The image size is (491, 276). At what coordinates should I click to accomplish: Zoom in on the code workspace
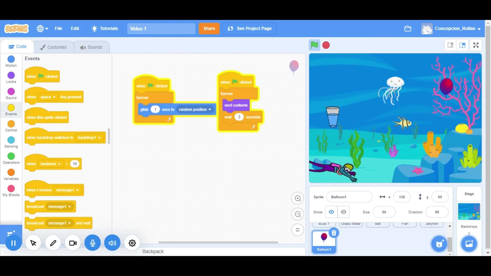pos(297,198)
